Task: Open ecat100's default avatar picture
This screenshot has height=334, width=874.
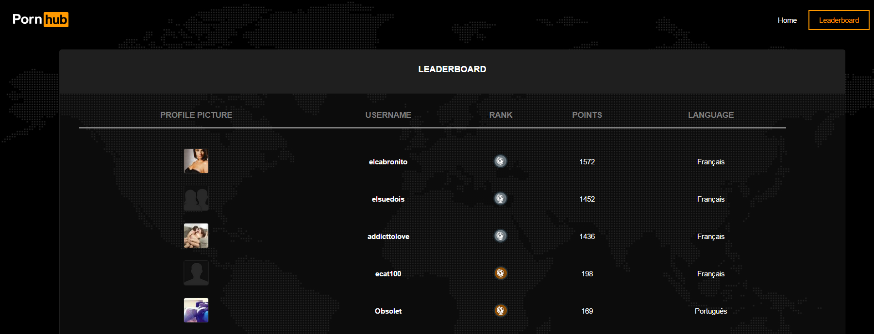Action: pyautogui.click(x=196, y=273)
